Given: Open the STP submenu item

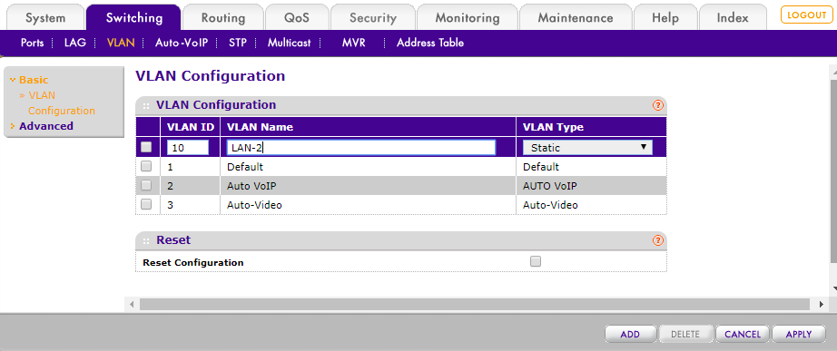Looking at the screenshot, I should coord(238,43).
